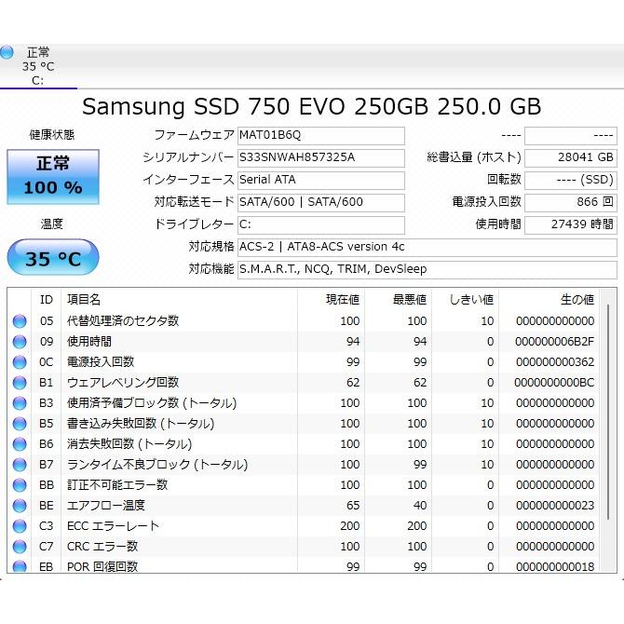
Task: Click the current value 62 in row B1
Action: (353, 383)
